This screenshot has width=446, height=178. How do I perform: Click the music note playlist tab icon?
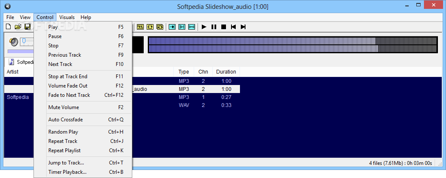click(x=11, y=62)
